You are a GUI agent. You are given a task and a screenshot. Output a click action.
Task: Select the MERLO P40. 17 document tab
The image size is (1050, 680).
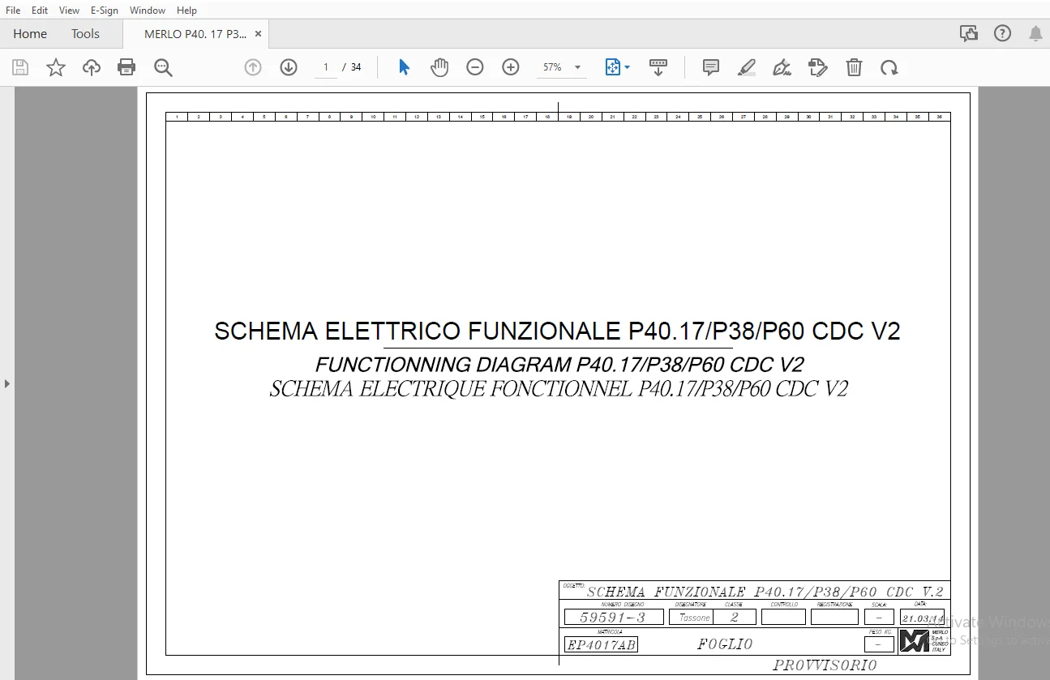click(195, 34)
